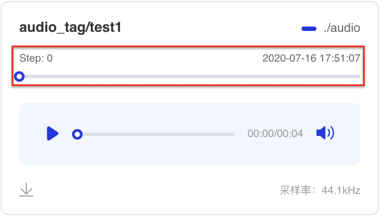
Task: Click the audio playback progress handle
Action: [x=77, y=134]
